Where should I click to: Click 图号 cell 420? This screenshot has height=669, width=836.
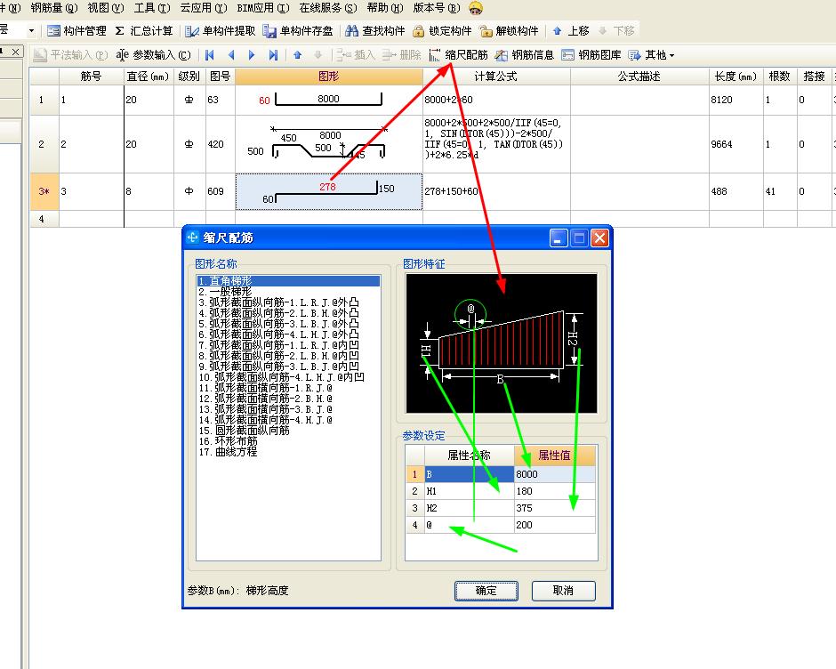[x=221, y=144]
